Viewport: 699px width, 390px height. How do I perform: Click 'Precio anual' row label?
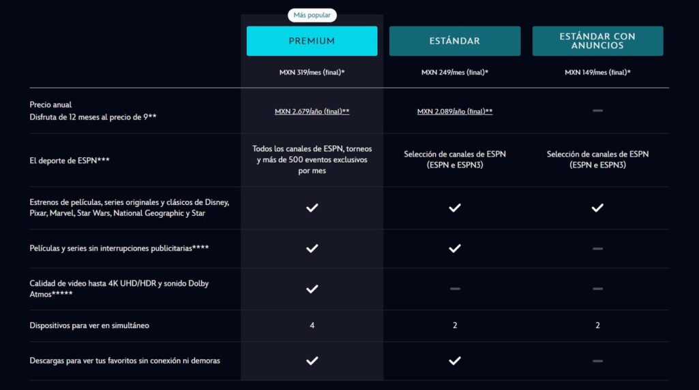pyautogui.click(x=51, y=105)
